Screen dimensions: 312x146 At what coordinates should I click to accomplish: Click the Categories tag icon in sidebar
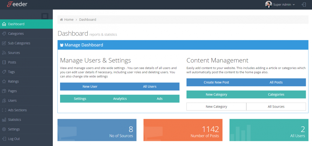click(x=4, y=34)
